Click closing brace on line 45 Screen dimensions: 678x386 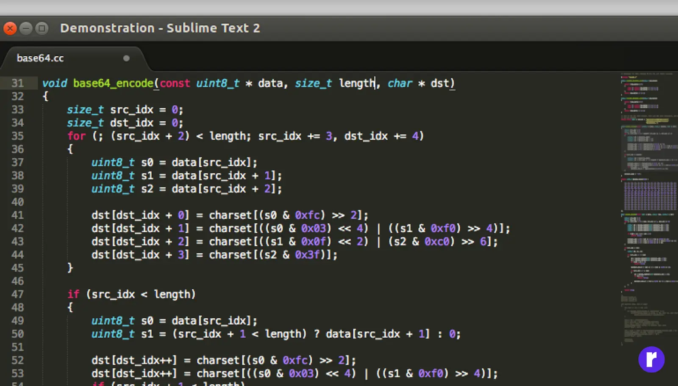(x=70, y=268)
